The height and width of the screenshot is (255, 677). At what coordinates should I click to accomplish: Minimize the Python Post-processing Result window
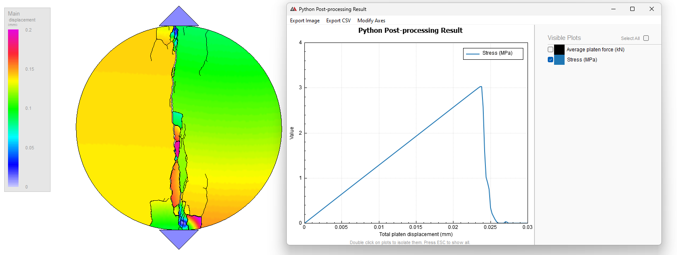613,9
